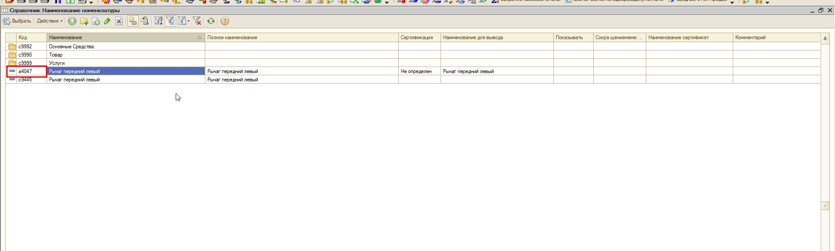Screen dimensions: 835x251
Task: Open the Основные Средства folder icon
Action: (x=12, y=47)
